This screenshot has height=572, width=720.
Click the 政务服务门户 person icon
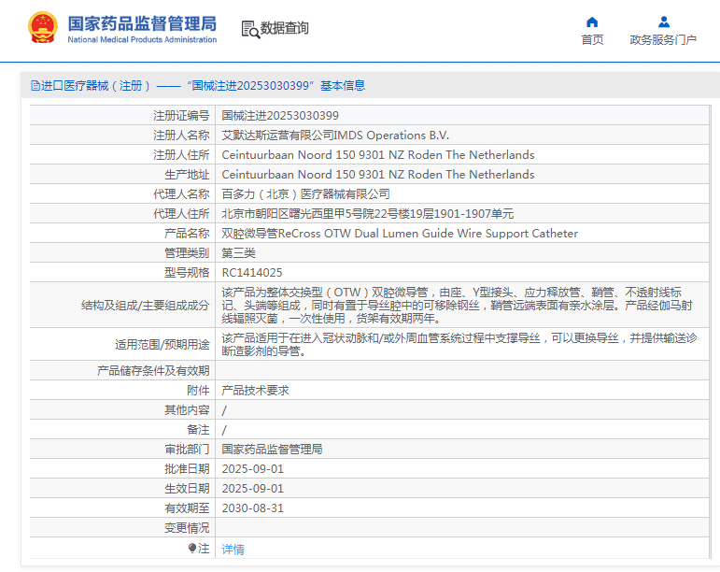click(x=663, y=21)
